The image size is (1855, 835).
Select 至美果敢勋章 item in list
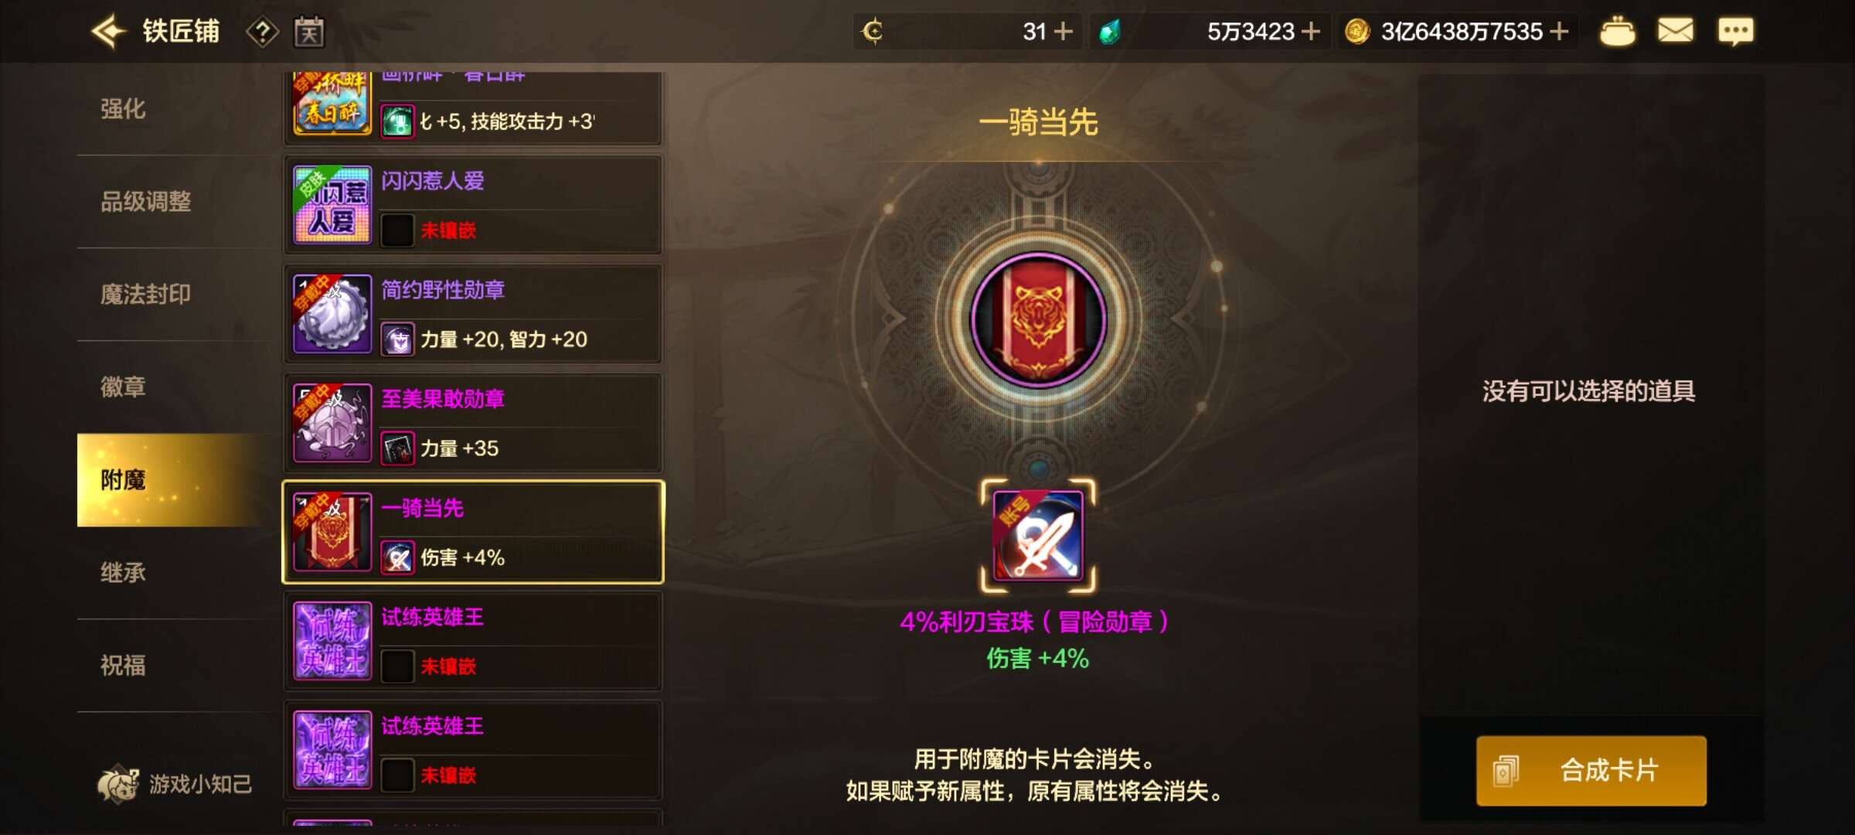[473, 423]
